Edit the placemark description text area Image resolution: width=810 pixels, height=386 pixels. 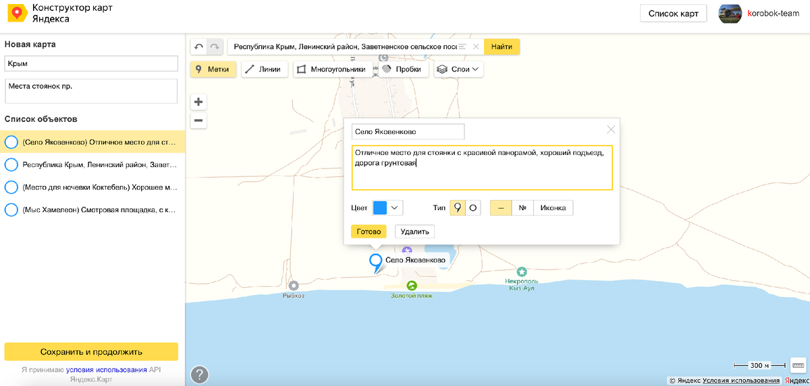coord(482,168)
